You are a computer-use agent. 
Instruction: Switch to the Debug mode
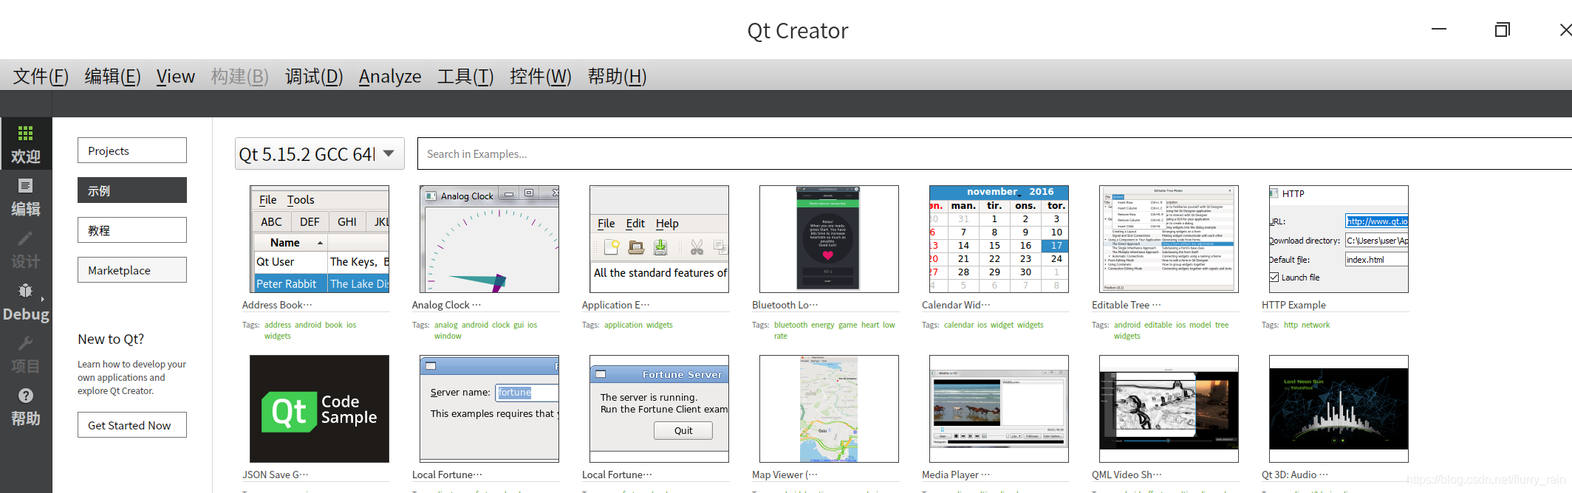click(26, 301)
